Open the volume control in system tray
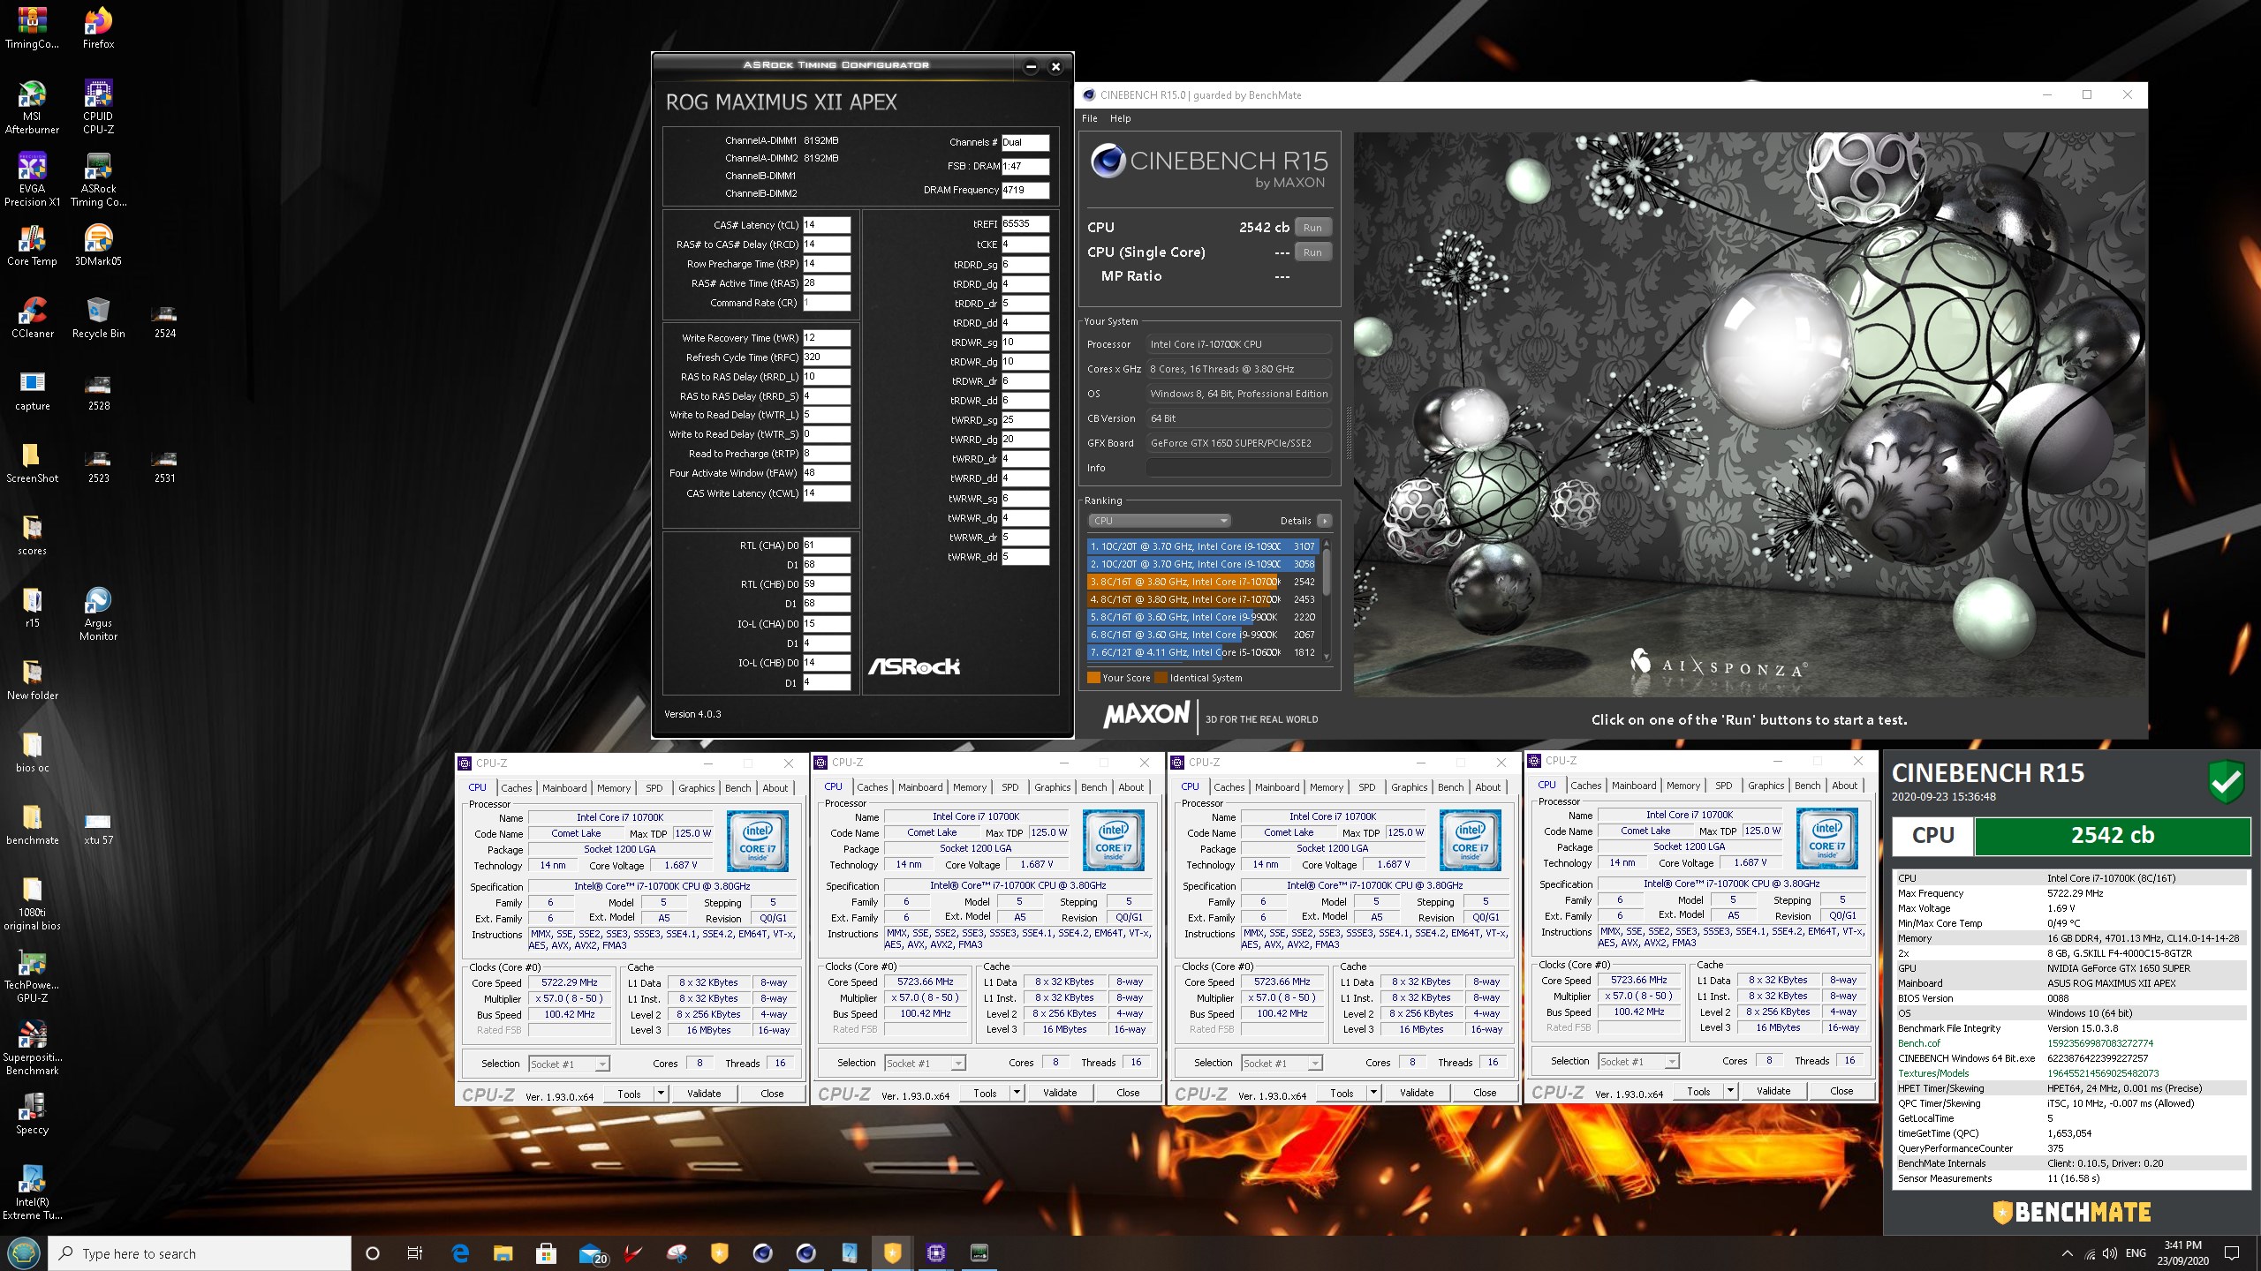This screenshot has height=1271, width=2261. tap(2110, 1253)
